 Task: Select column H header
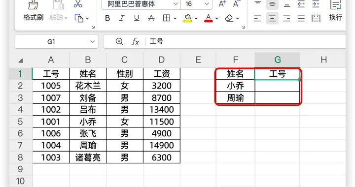pos(323,60)
